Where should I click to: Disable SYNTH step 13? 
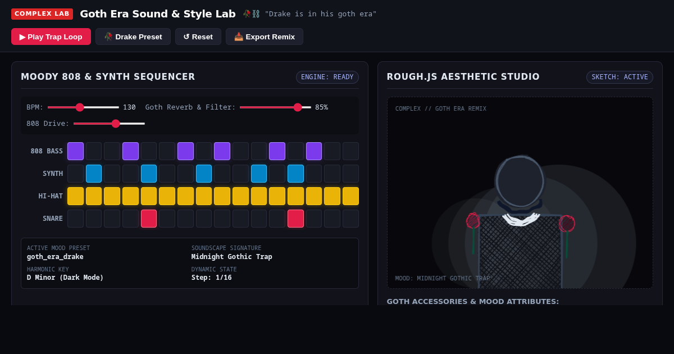295,174
